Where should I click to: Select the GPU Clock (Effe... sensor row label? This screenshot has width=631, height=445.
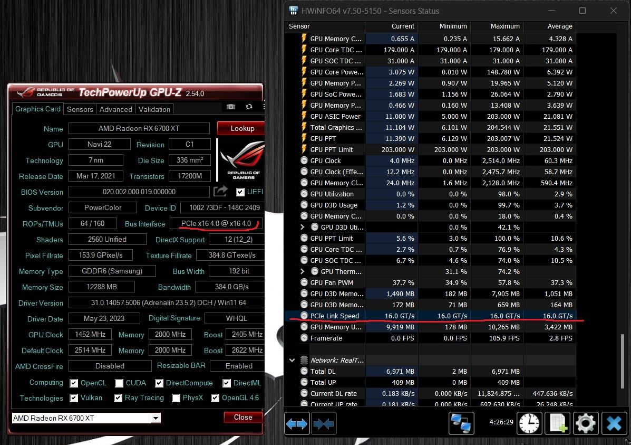pos(336,172)
